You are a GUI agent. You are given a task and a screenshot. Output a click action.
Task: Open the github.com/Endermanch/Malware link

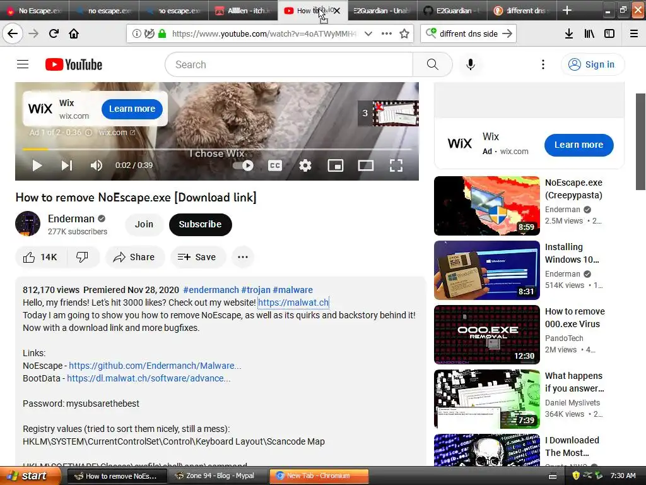click(155, 366)
